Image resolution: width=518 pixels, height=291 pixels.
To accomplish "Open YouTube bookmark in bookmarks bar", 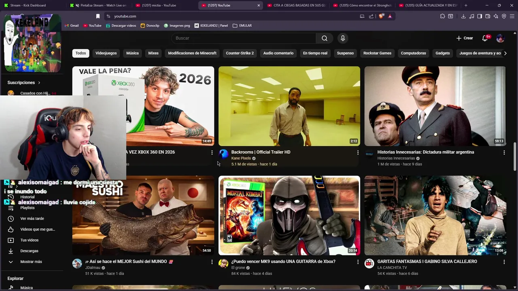I will (92, 25).
